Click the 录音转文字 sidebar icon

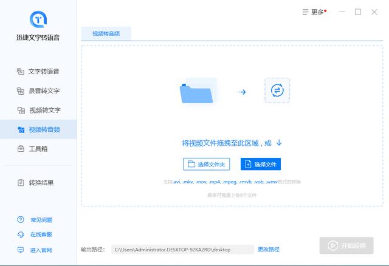point(20,91)
